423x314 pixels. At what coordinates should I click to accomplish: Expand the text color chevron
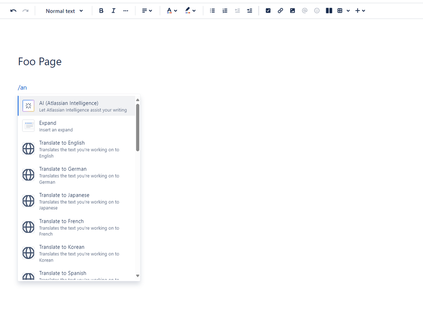tap(176, 11)
